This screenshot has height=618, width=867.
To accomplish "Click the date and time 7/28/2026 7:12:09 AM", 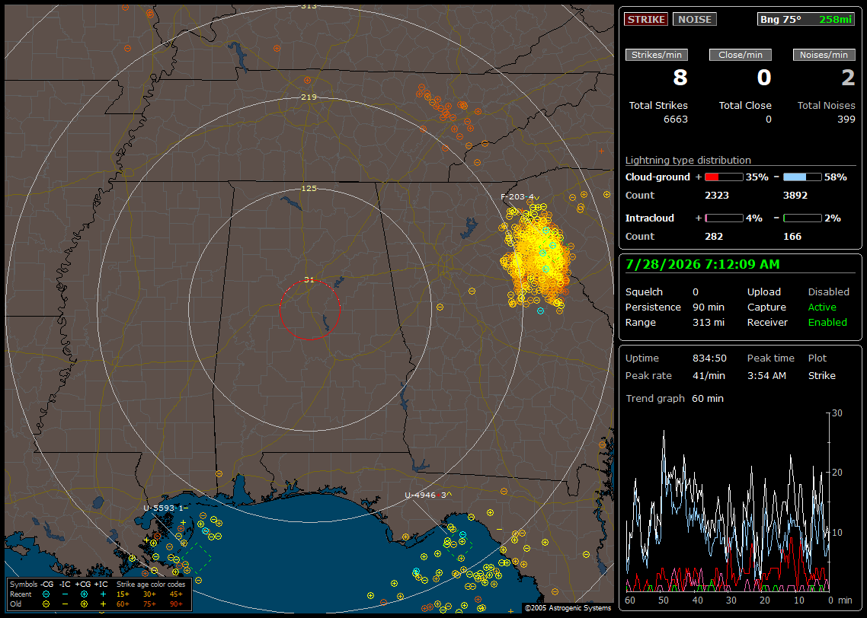I will pos(702,265).
